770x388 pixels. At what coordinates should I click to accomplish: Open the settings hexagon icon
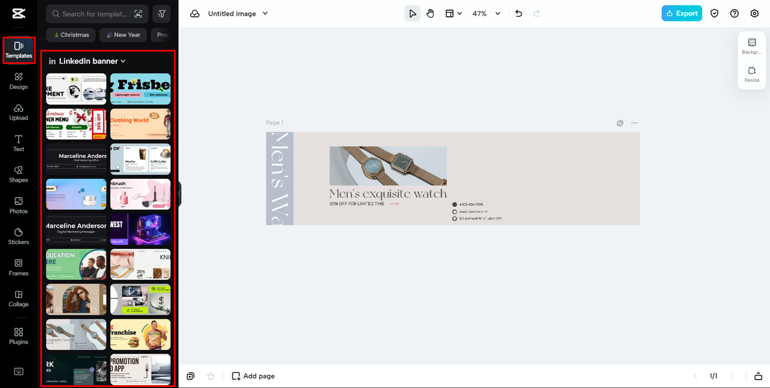tap(754, 13)
